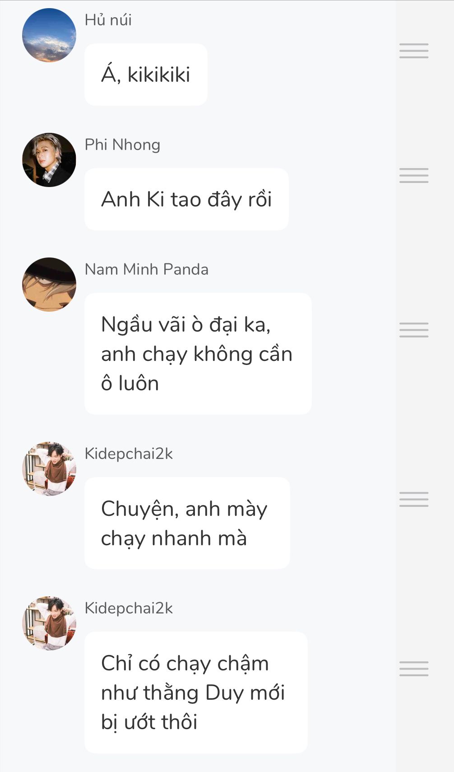Select the 'Á, kikikiki' message bubble

[x=146, y=75]
